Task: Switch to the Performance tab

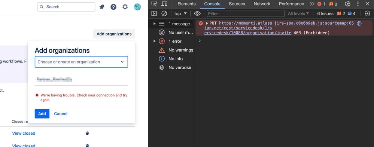Action: click(x=292, y=4)
